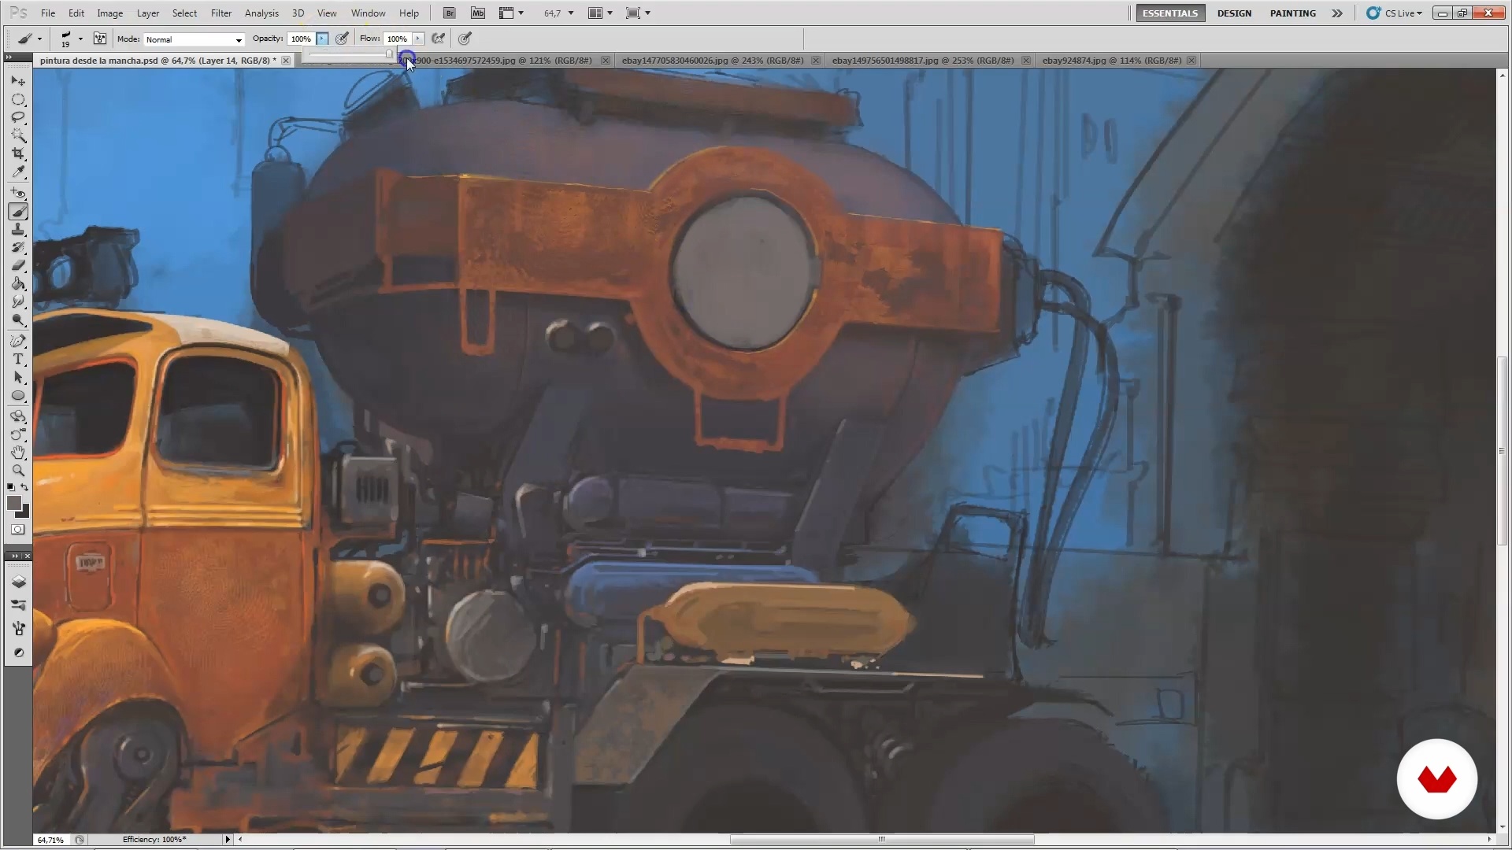This screenshot has height=850, width=1512.
Task: Switch to Design workspace
Action: click(1234, 13)
